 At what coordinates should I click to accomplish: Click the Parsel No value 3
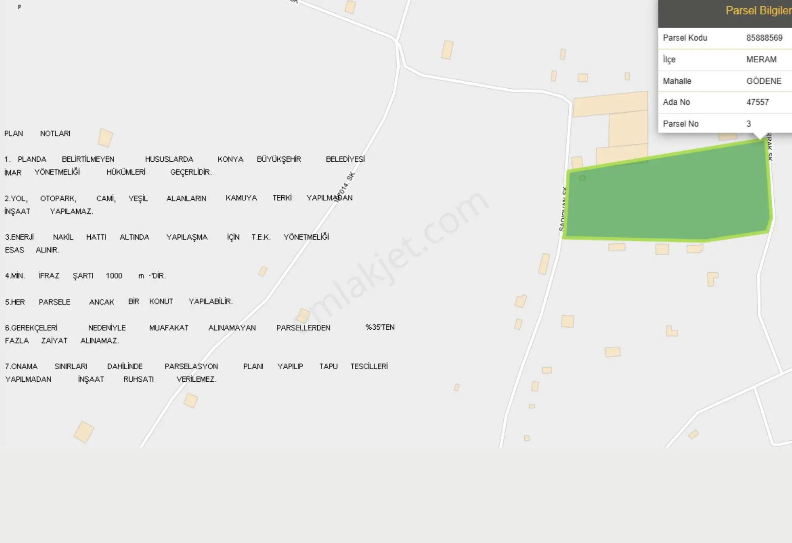click(749, 124)
